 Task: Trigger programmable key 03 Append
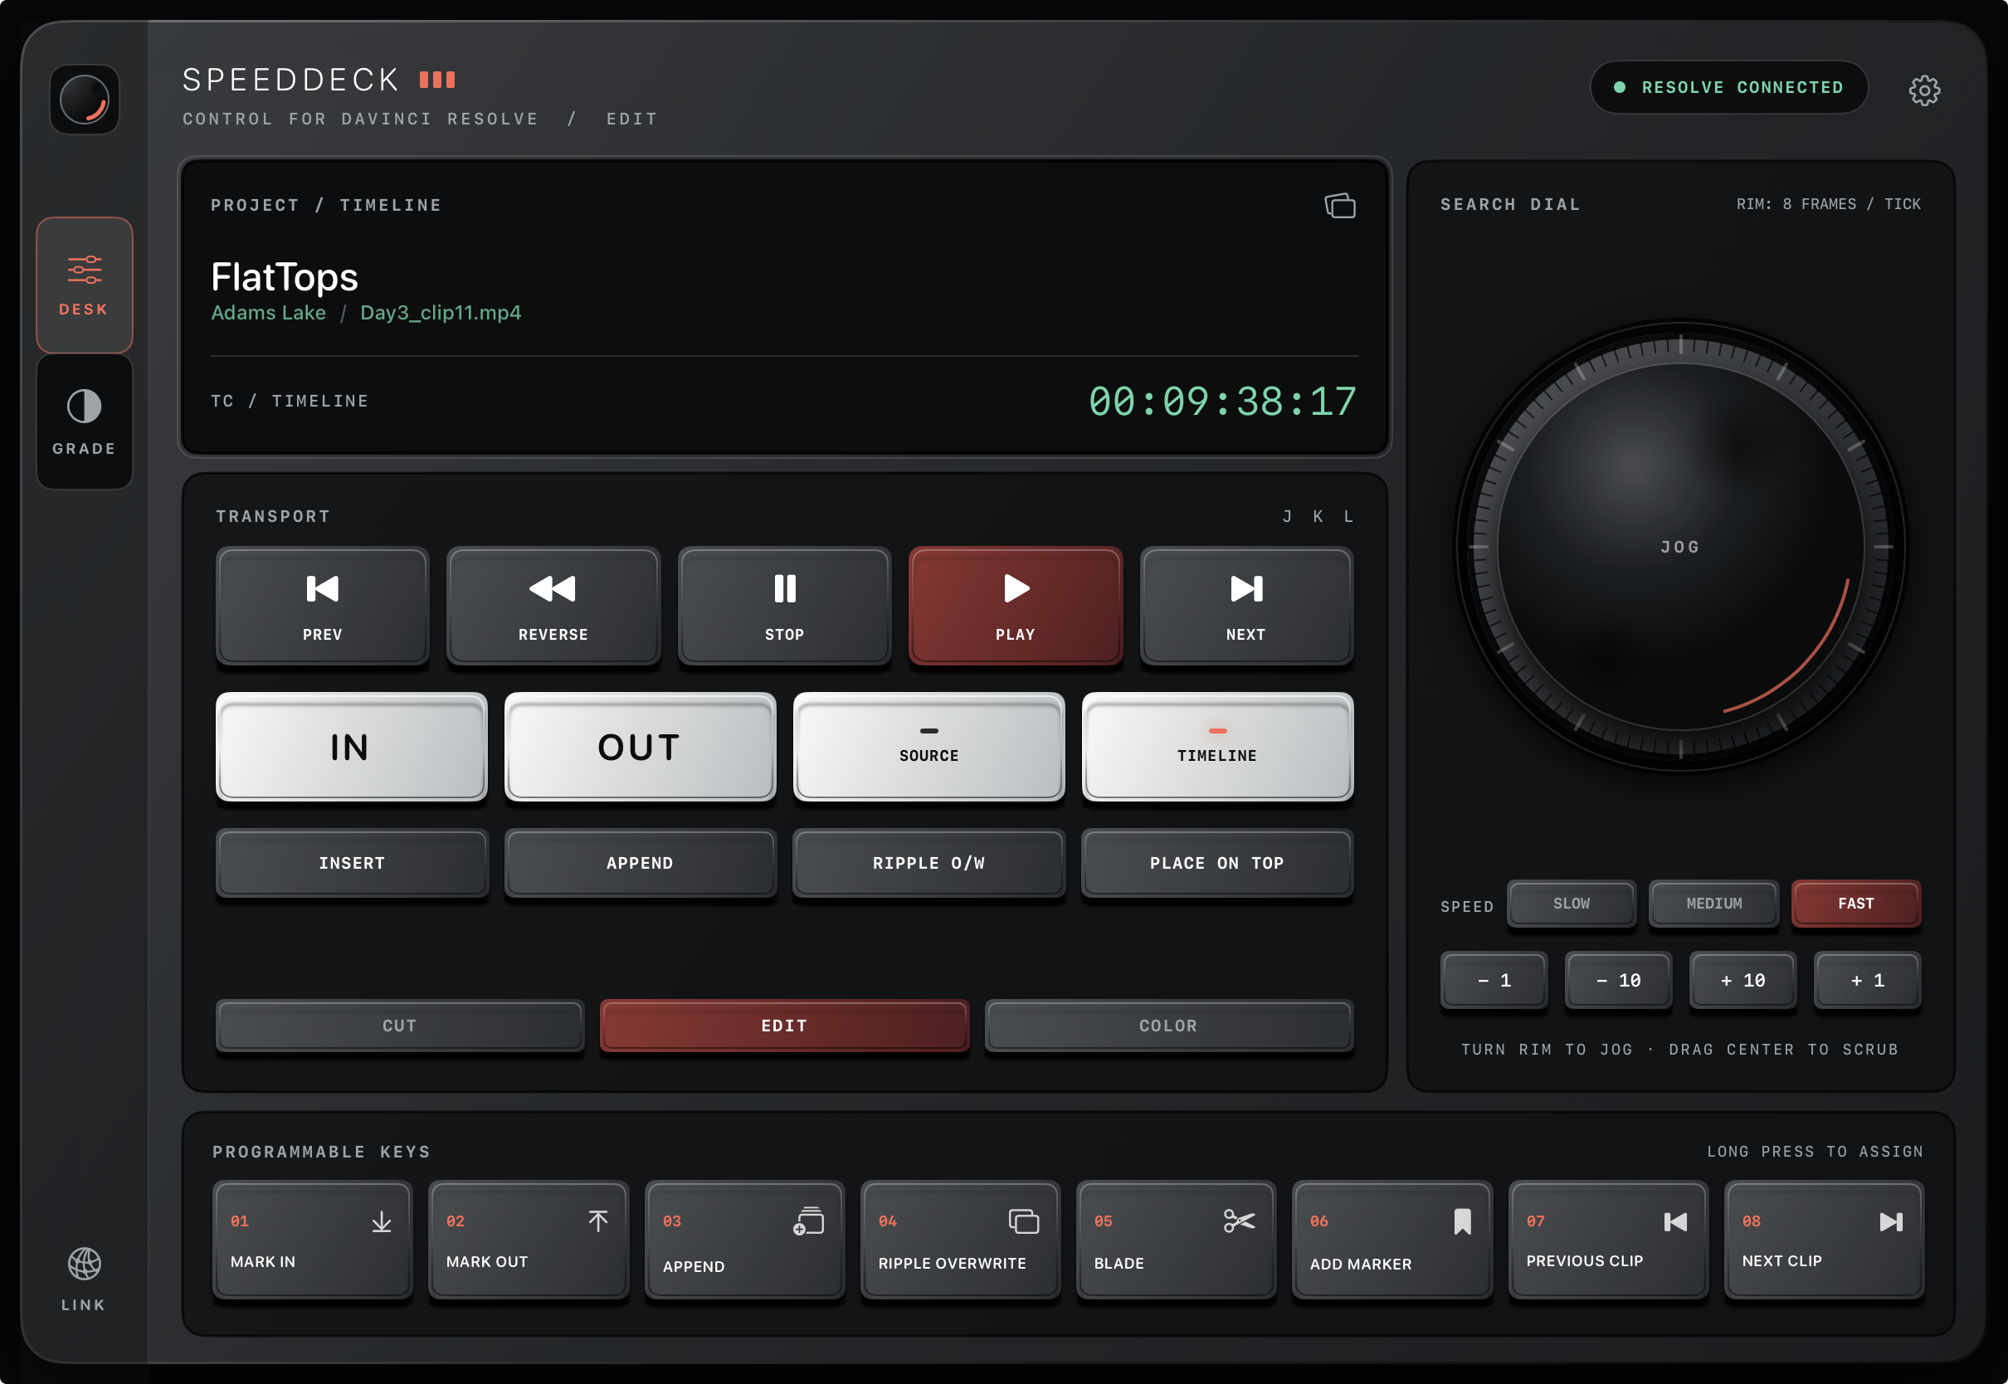tap(745, 1240)
